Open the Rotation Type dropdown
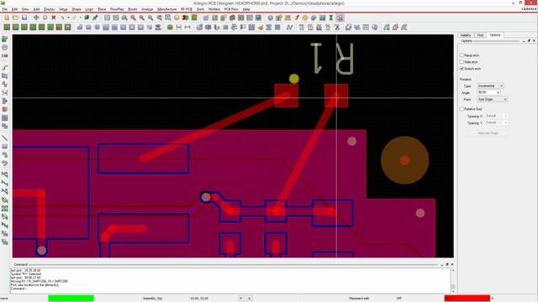Image resolution: width=538 pixels, height=302 pixels. tap(490, 86)
